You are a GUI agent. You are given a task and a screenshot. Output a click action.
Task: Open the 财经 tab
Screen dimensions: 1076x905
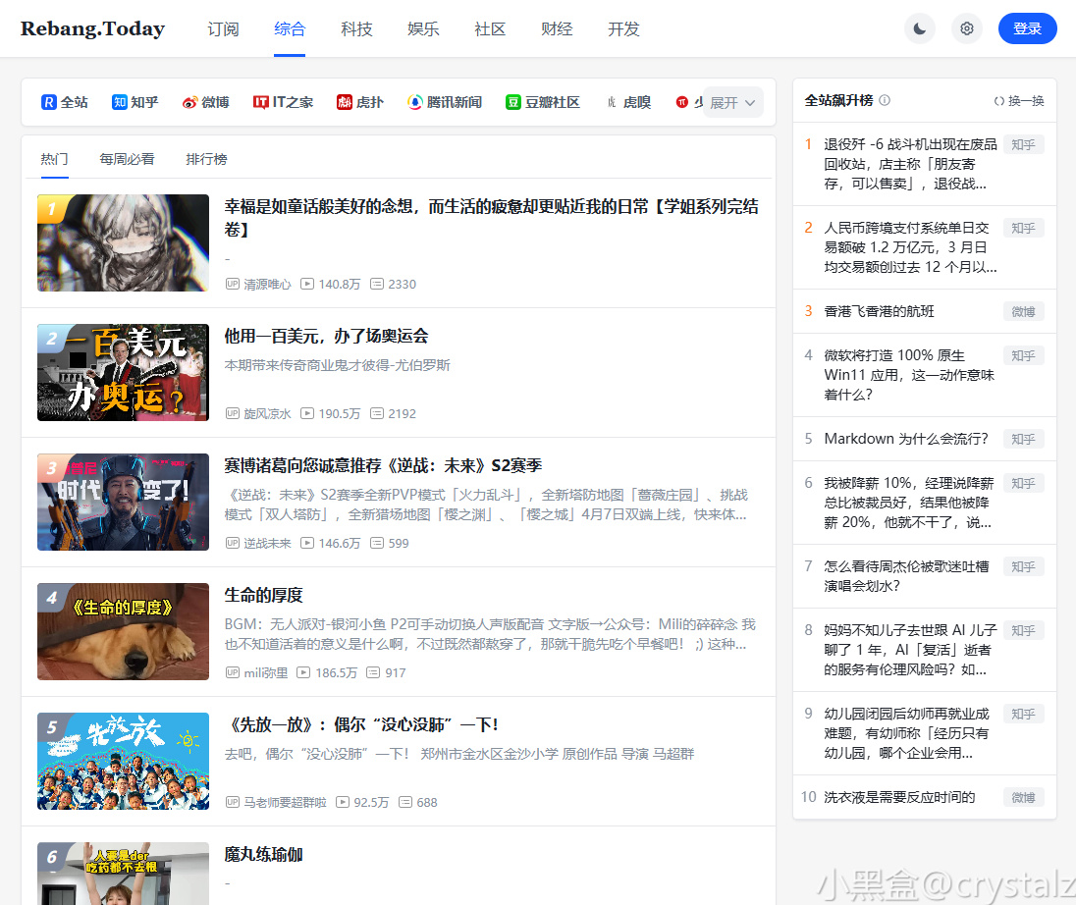coord(557,28)
